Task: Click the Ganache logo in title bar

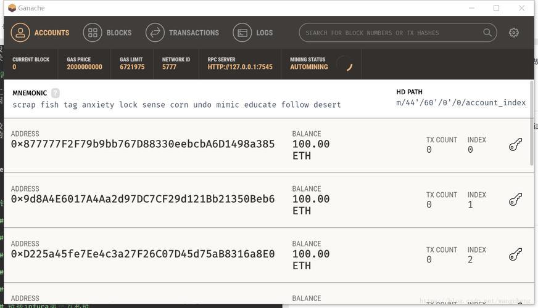Action: tap(12, 8)
